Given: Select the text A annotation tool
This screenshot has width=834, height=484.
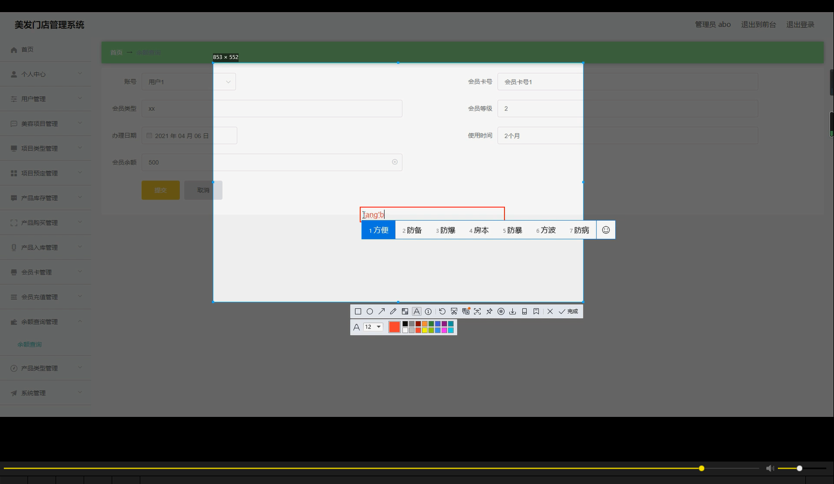Looking at the screenshot, I should pos(416,311).
